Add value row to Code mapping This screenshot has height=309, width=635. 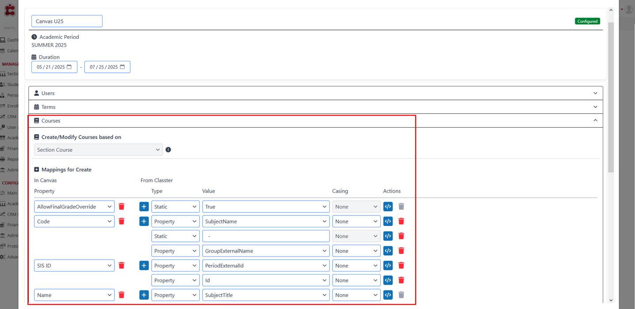click(144, 221)
